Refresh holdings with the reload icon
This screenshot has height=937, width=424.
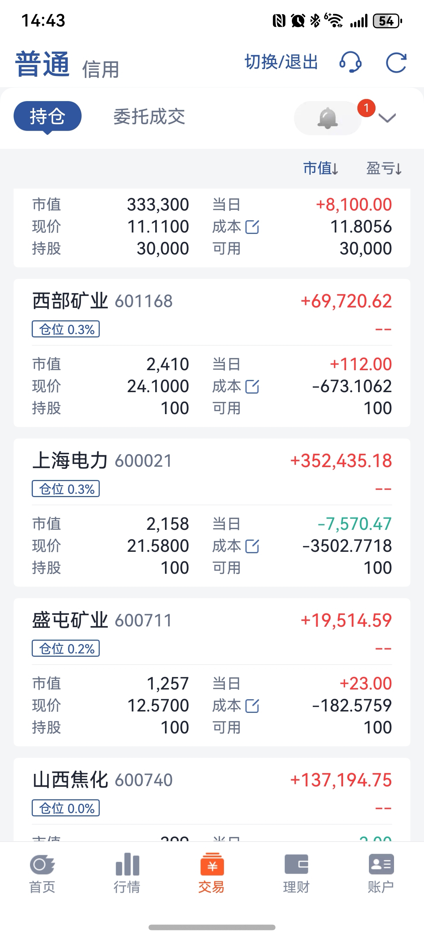coord(396,62)
